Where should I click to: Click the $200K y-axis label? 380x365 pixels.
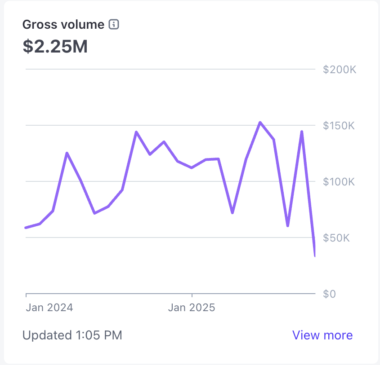tap(340, 70)
